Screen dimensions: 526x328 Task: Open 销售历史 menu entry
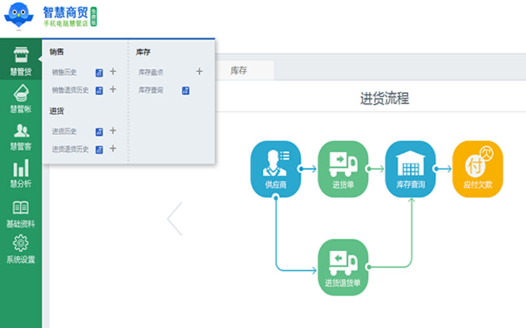point(64,72)
